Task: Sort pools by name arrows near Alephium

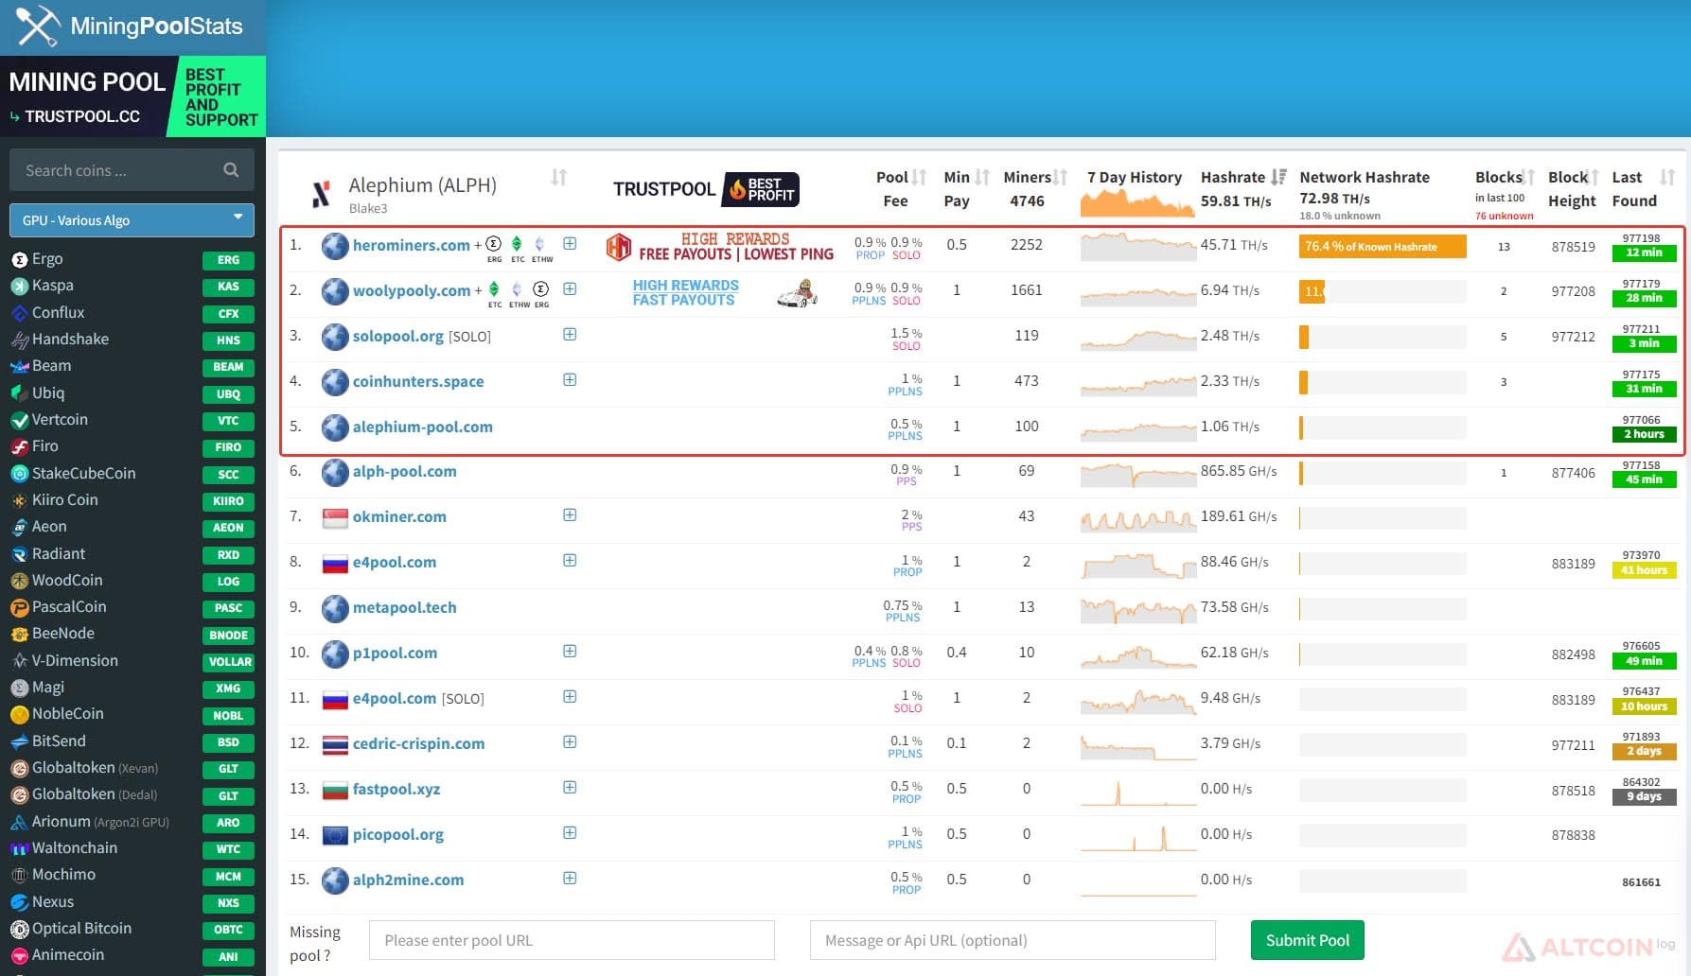Action: point(559,177)
